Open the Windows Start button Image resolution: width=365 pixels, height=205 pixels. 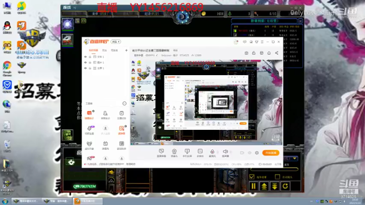(x=5, y=201)
